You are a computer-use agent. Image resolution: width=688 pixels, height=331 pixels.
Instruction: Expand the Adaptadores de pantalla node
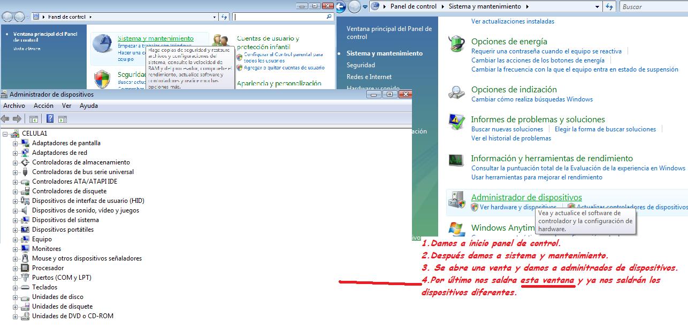click(15, 143)
